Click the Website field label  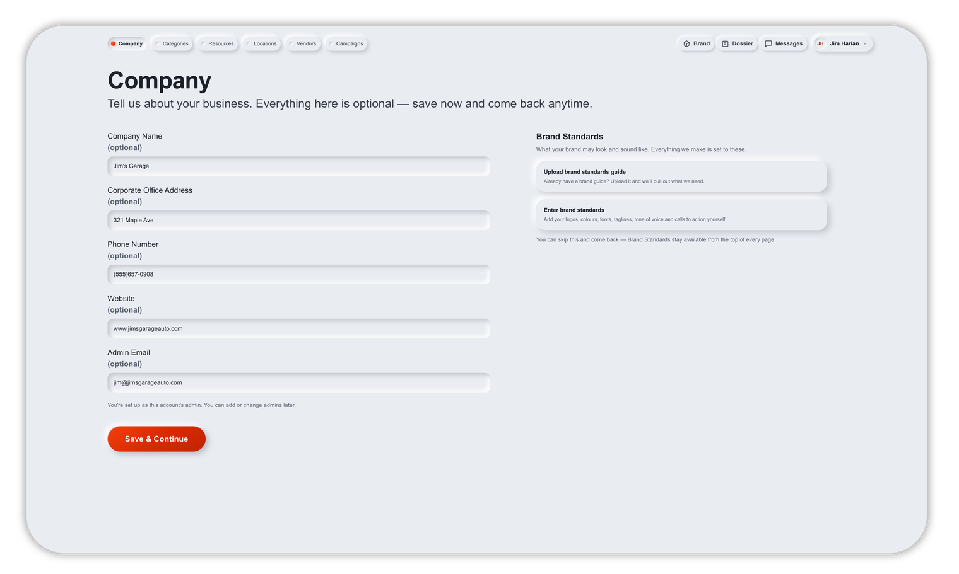[x=121, y=299]
